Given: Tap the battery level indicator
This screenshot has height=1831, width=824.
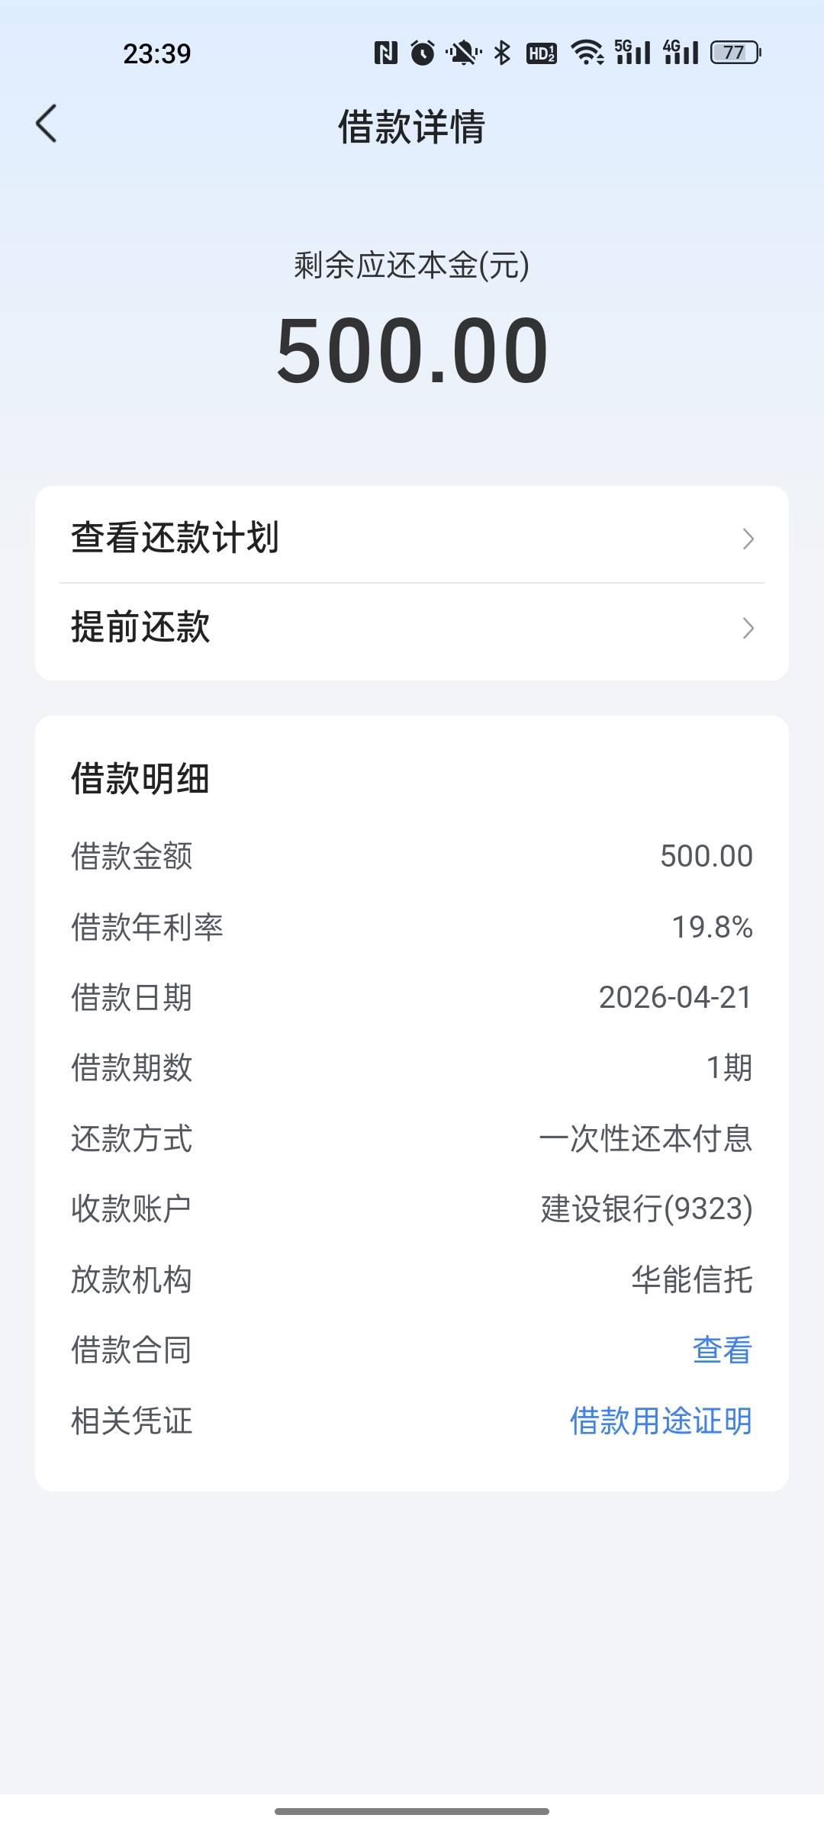Looking at the screenshot, I should [x=735, y=53].
